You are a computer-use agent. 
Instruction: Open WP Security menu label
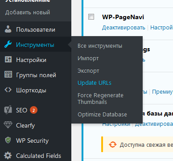pyautogui.click(x=33, y=140)
